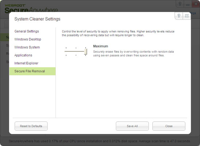200x146 pixels.
Task: Save all cleaner settings
Action: (132, 126)
